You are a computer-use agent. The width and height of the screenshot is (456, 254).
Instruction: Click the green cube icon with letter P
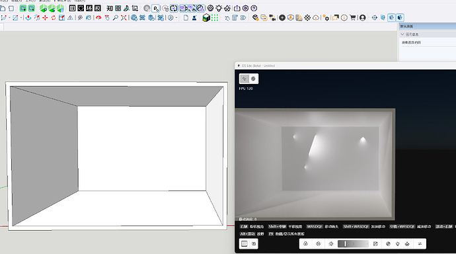click(44, 8)
